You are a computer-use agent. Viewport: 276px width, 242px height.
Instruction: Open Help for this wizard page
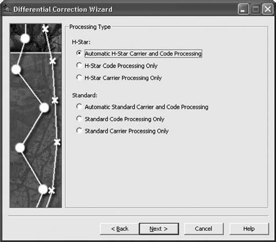click(x=249, y=229)
